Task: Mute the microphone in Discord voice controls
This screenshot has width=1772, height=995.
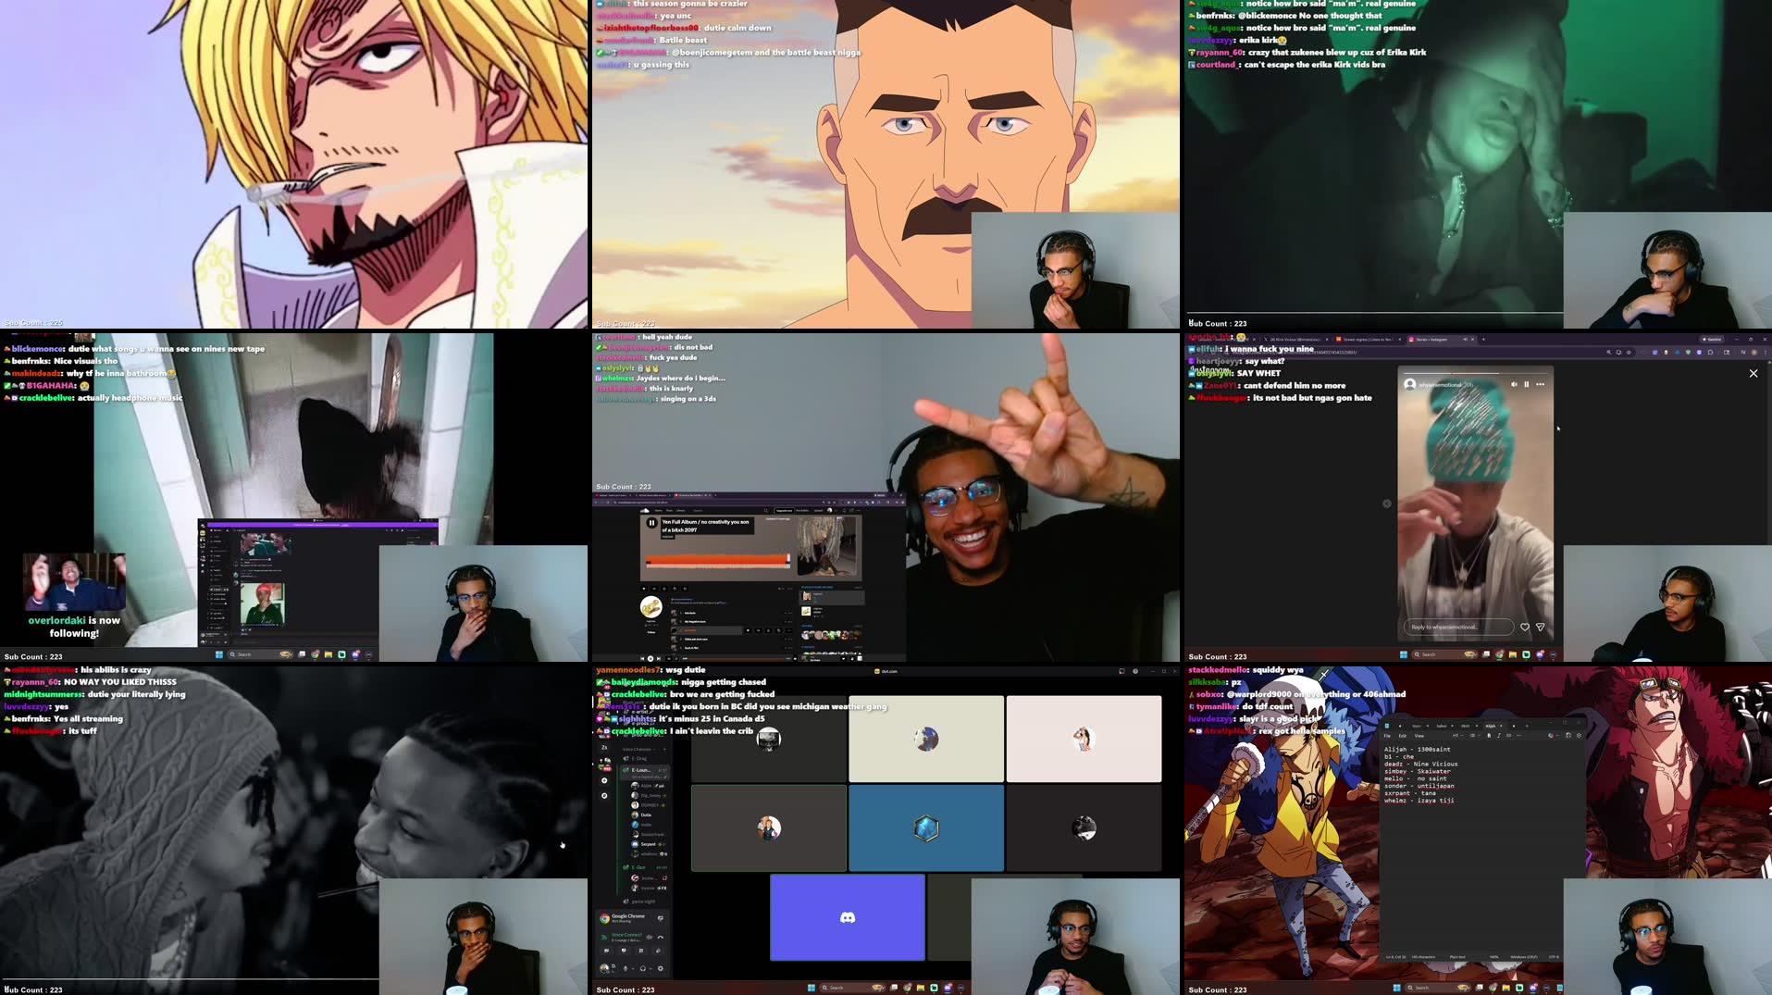Action: [626, 969]
